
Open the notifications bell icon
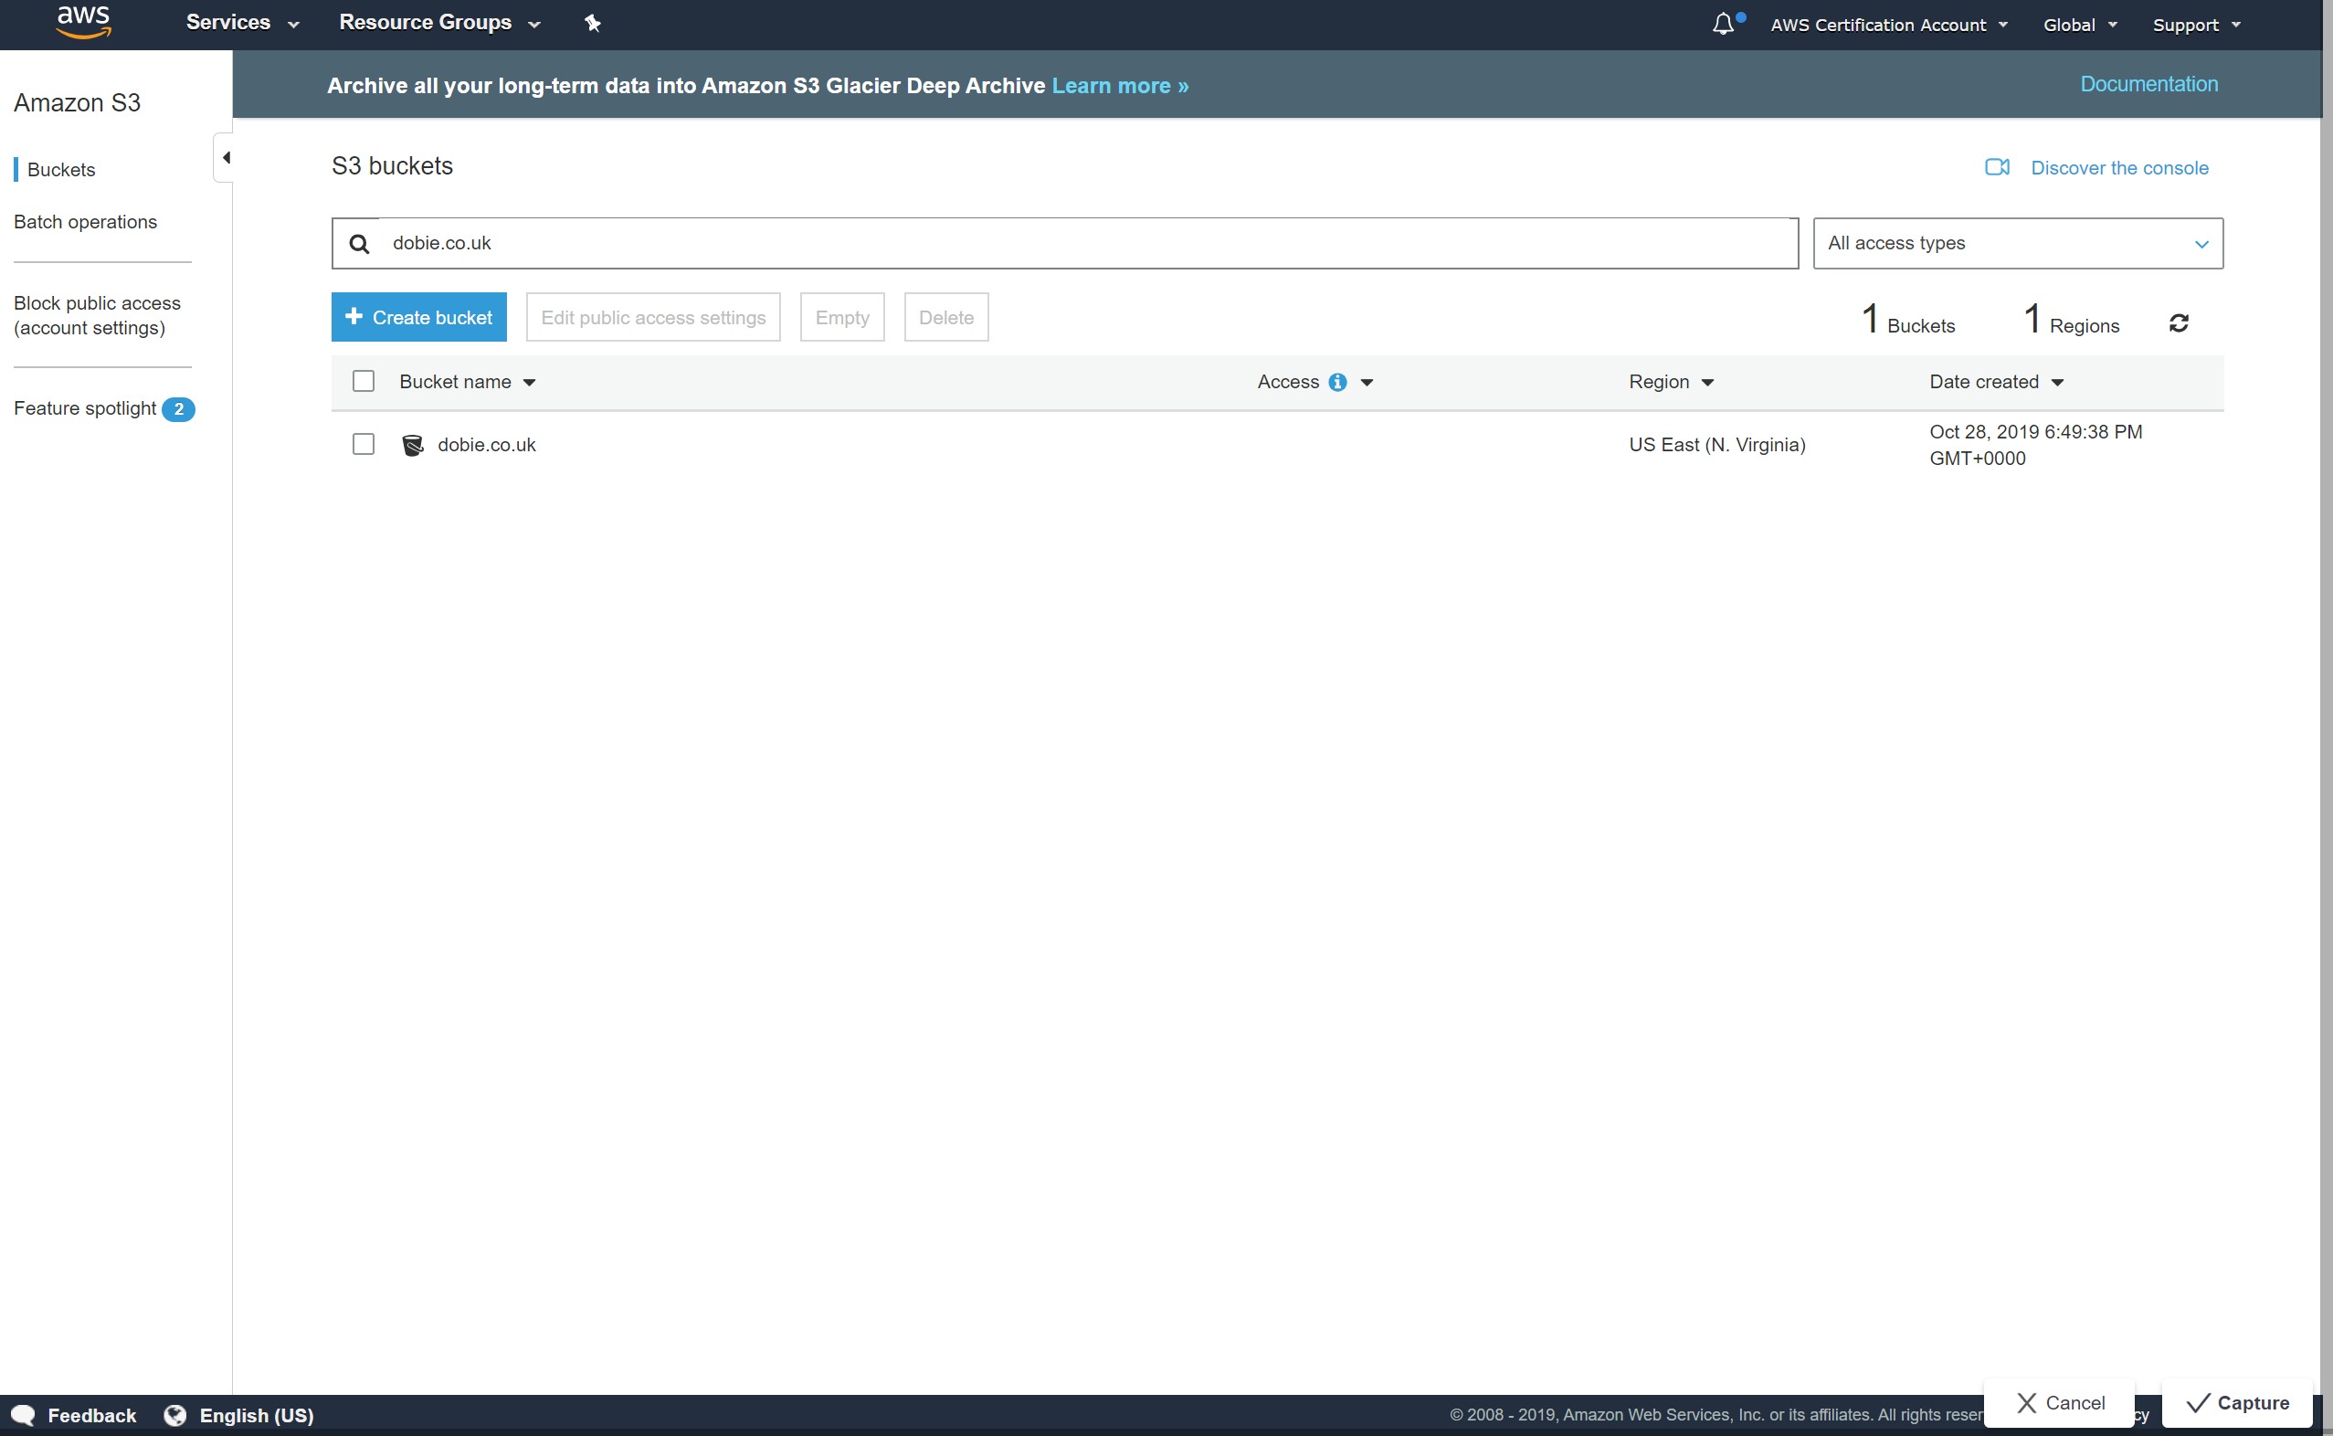click(1723, 24)
